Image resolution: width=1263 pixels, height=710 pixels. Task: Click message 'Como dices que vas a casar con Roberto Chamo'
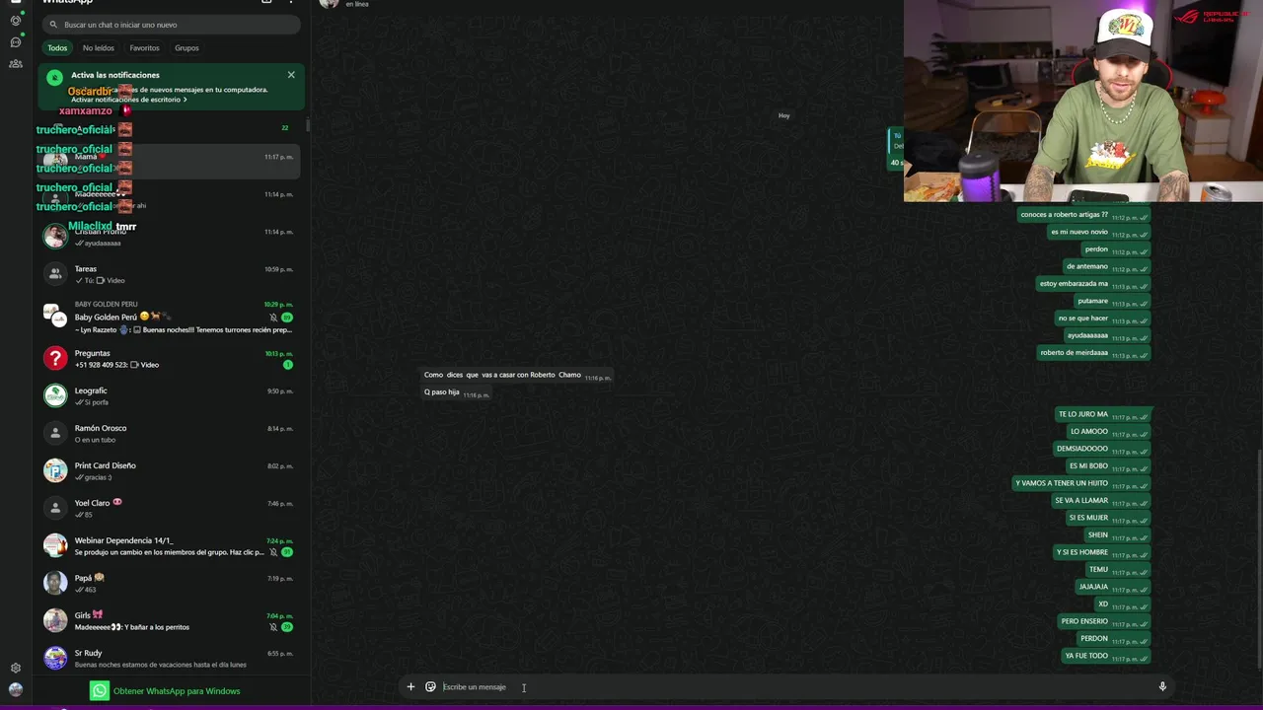(x=517, y=375)
